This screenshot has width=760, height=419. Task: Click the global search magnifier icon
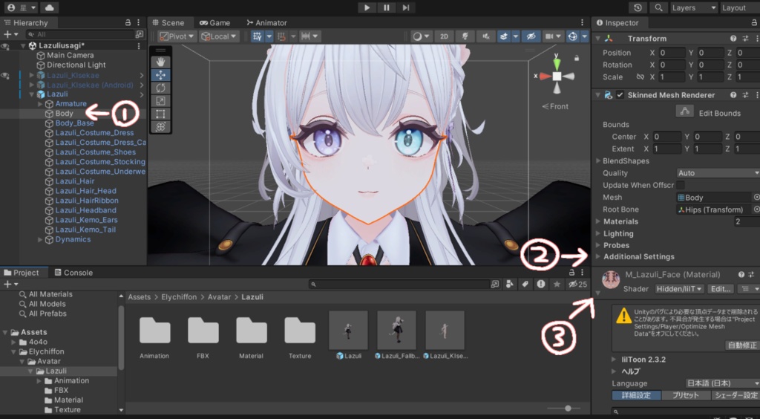tap(658, 7)
